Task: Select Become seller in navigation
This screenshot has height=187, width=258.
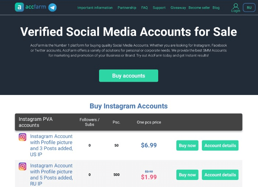Action: 199,8
